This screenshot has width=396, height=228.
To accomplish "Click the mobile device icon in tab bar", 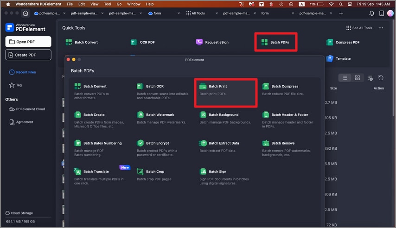I will pyautogui.click(x=382, y=13).
